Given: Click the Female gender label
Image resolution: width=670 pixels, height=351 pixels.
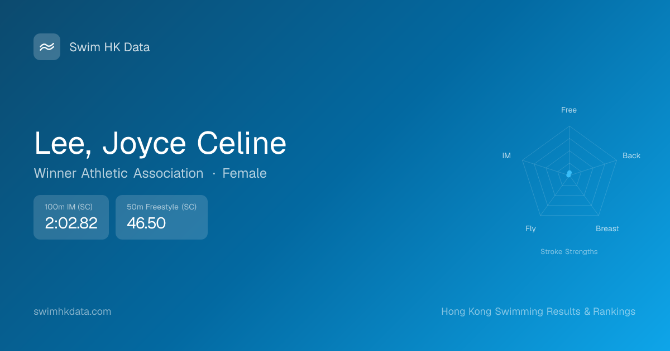Looking at the screenshot, I should coord(245,173).
